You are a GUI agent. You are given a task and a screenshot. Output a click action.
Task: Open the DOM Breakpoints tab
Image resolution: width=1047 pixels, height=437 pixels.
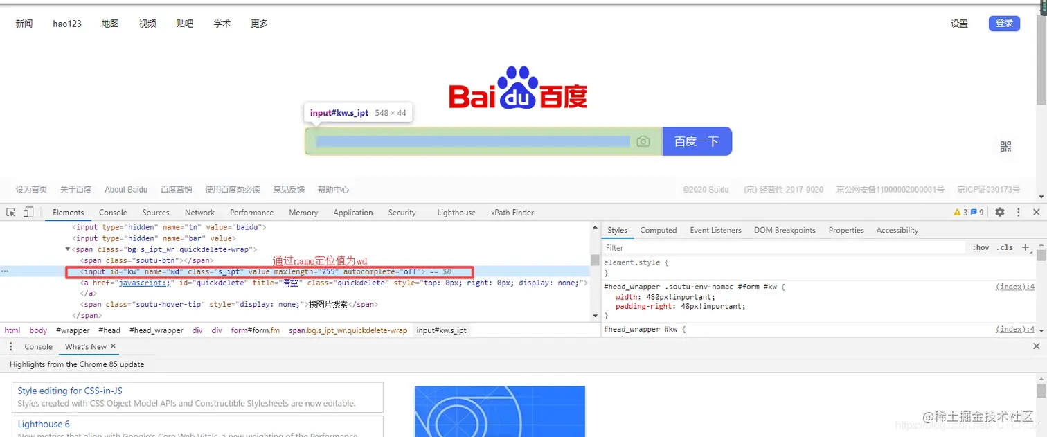785,230
